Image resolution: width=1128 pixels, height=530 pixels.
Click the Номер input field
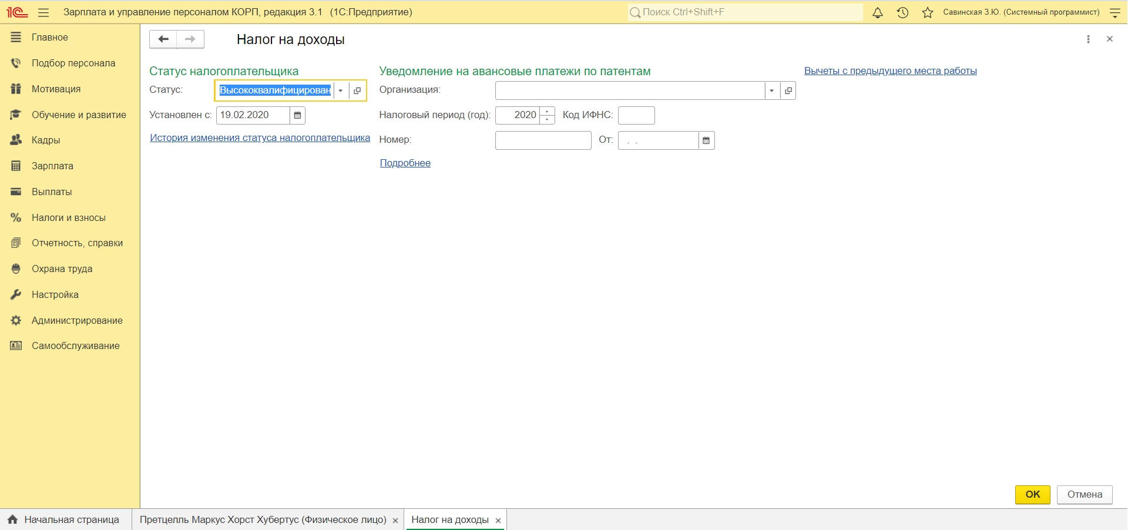tap(543, 140)
